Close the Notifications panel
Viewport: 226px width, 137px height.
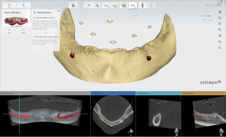pyautogui.click(x=58, y=11)
